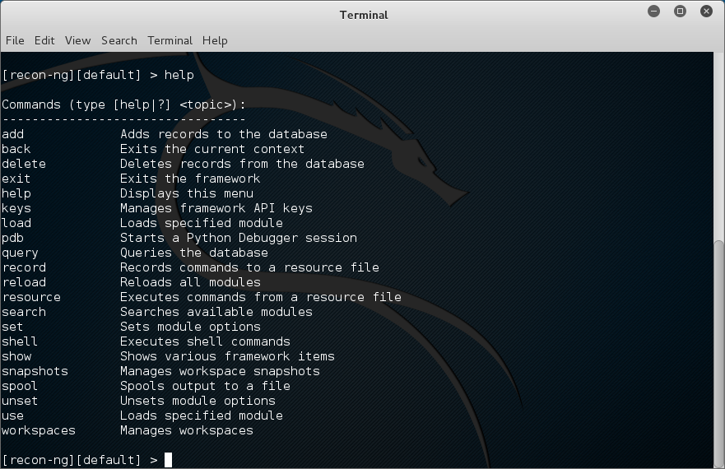Image resolution: width=725 pixels, height=469 pixels.
Task: Click 'Starts a Python Debugger session' description
Action: coord(239,238)
